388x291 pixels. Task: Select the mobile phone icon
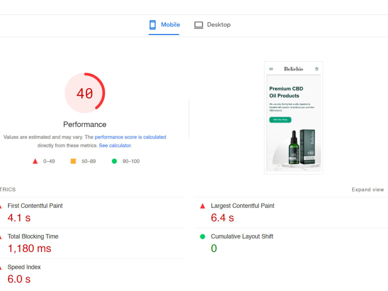pos(153,24)
